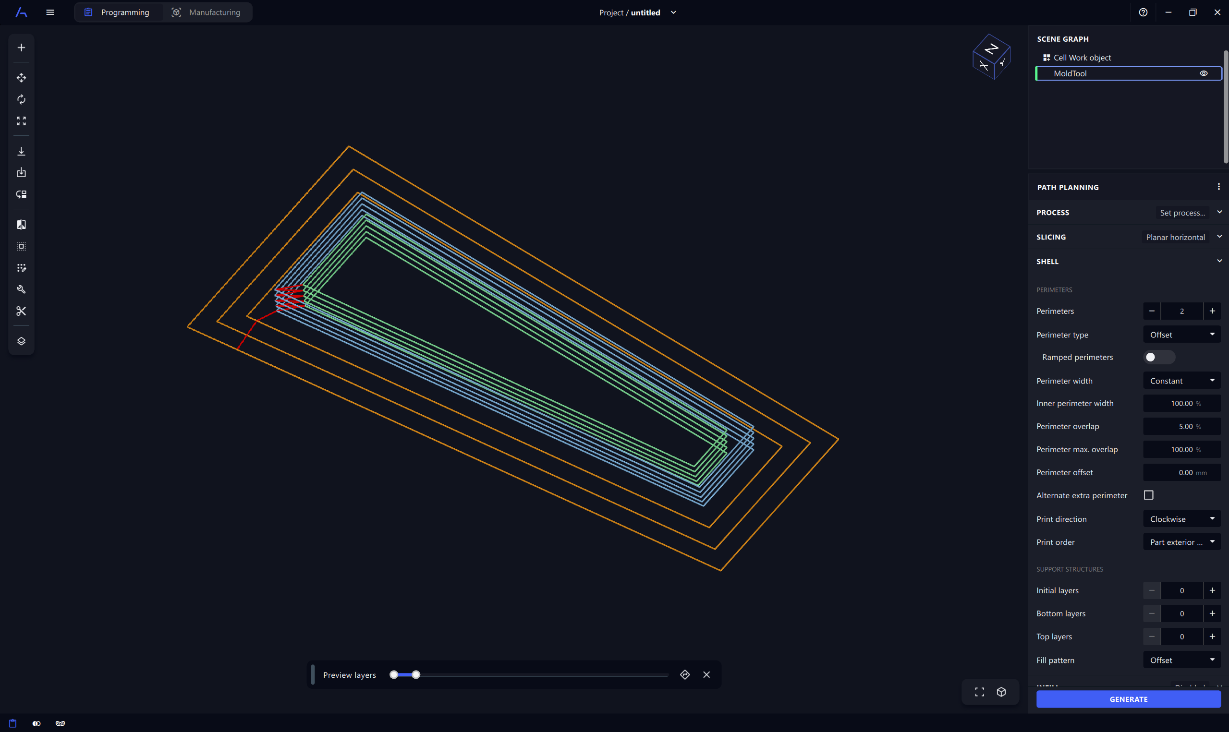
Task: Click the drop-to-floor download arrow tool
Action: 21,151
